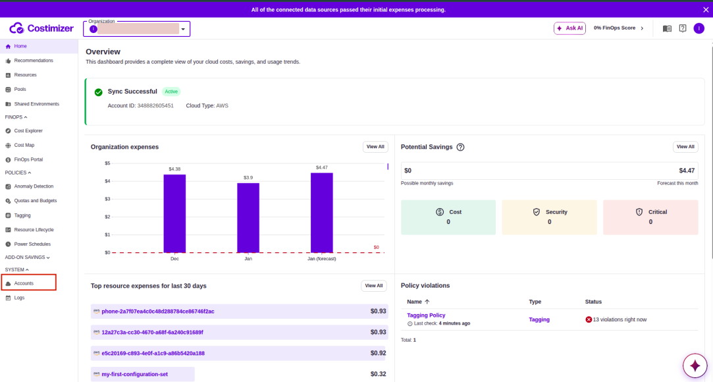Click the Potential Savings help icon
This screenshot has width=713, height=382.
point(460,147)
